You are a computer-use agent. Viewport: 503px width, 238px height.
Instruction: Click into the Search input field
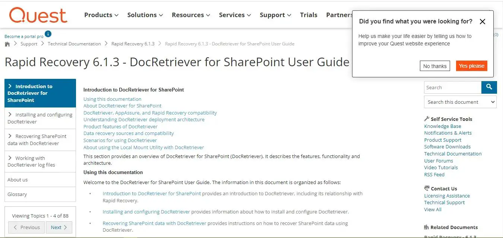click(x=453, y=87)
